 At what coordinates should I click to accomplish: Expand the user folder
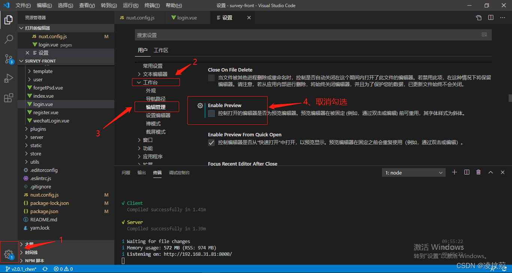coord(38,79)
